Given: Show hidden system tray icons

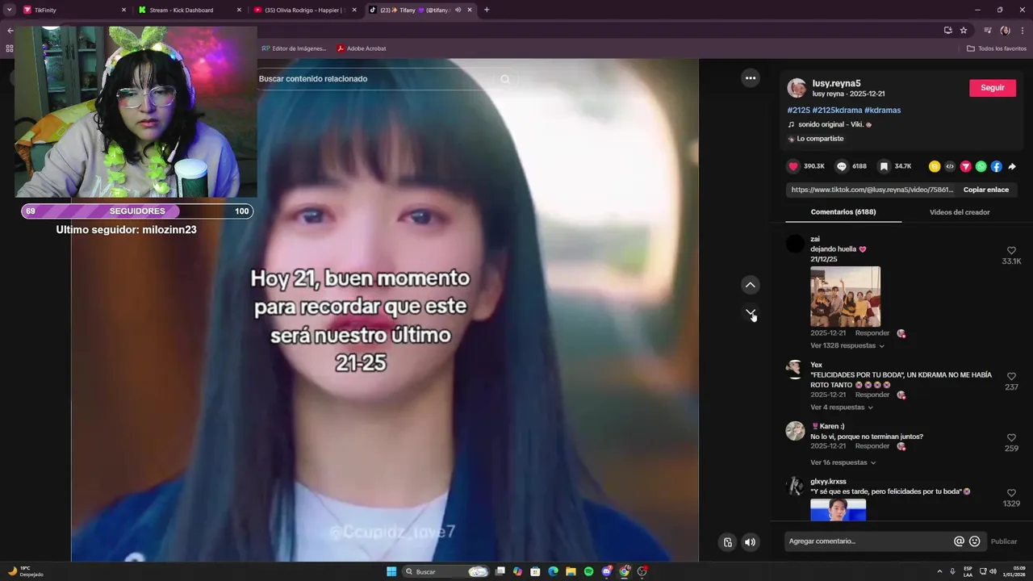Looking at the screenshot, I should click(x=939, y=571).
